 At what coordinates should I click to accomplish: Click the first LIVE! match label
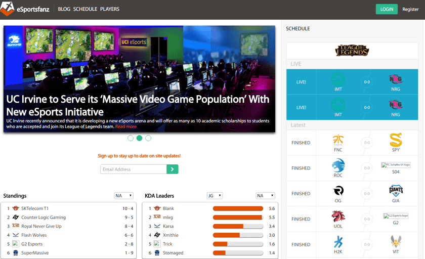pyautogui.click(x=301, y=82)
